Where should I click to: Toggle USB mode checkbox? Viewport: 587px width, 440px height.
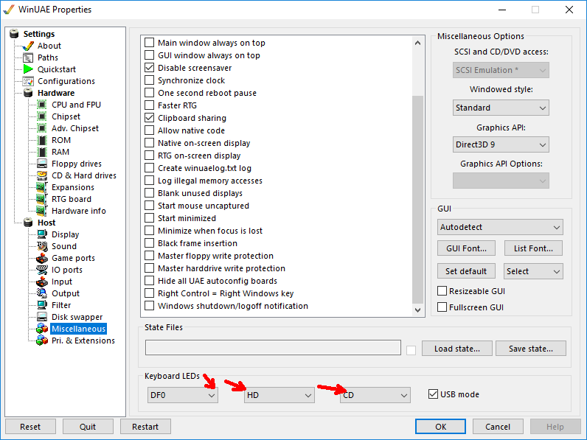[433, 394]
